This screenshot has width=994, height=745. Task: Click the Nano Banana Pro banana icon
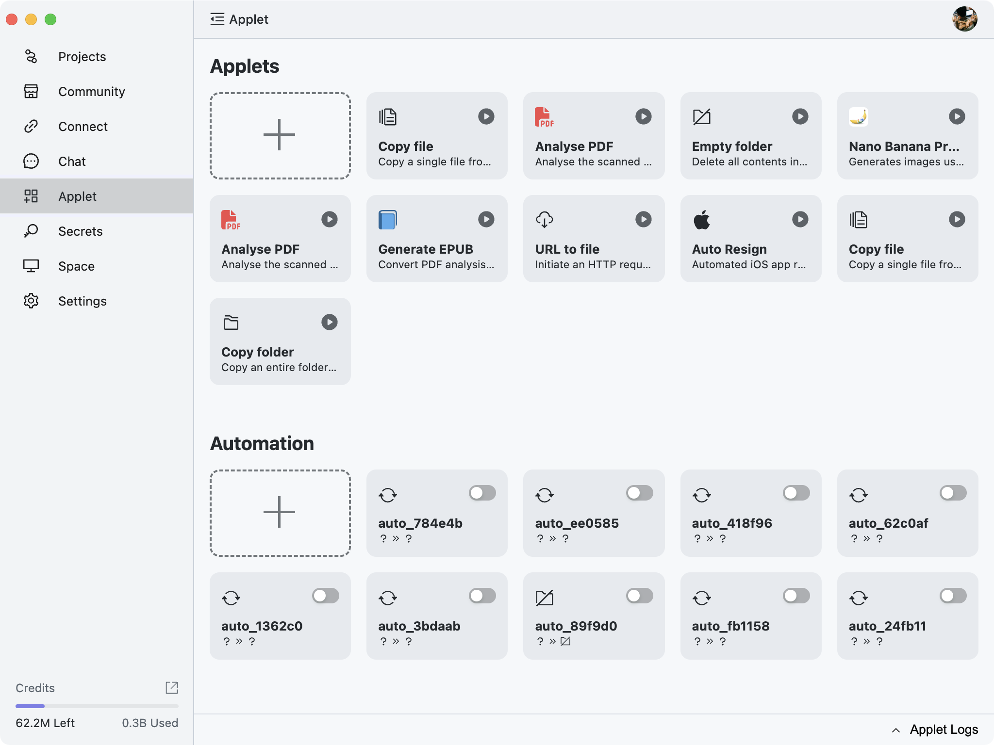858,117
